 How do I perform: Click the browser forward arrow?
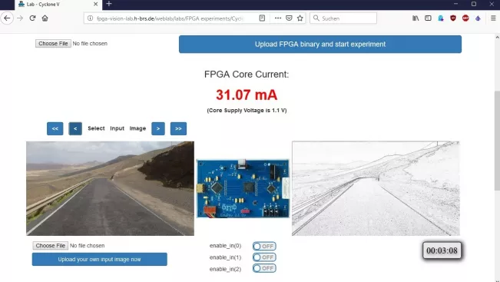pos(20,18)
